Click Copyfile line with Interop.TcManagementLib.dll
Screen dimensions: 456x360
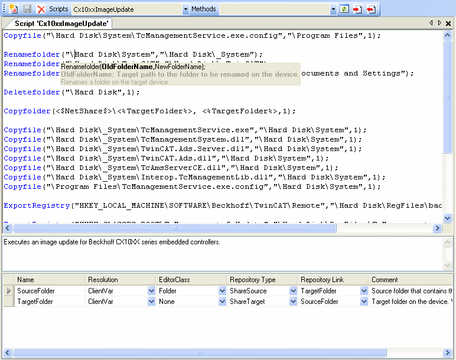[194, 177]
